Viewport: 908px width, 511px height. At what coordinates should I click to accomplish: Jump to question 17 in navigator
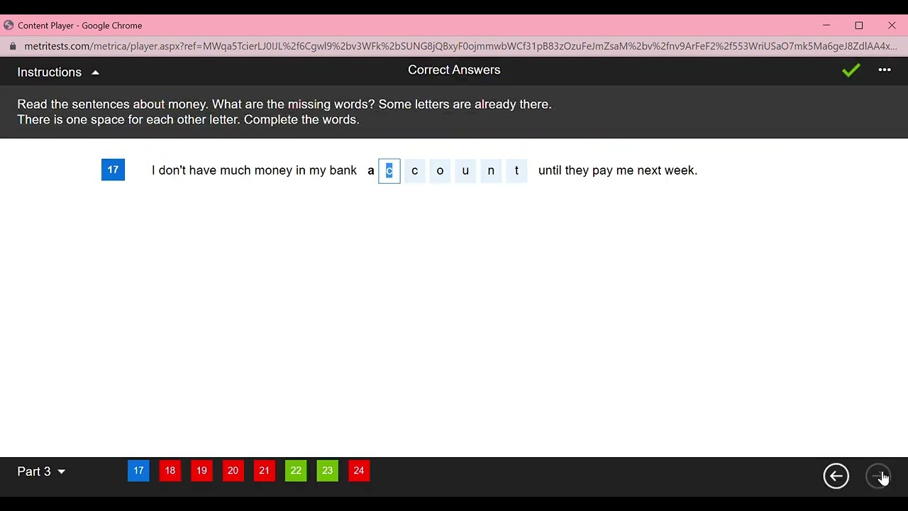tap(138, 471)
